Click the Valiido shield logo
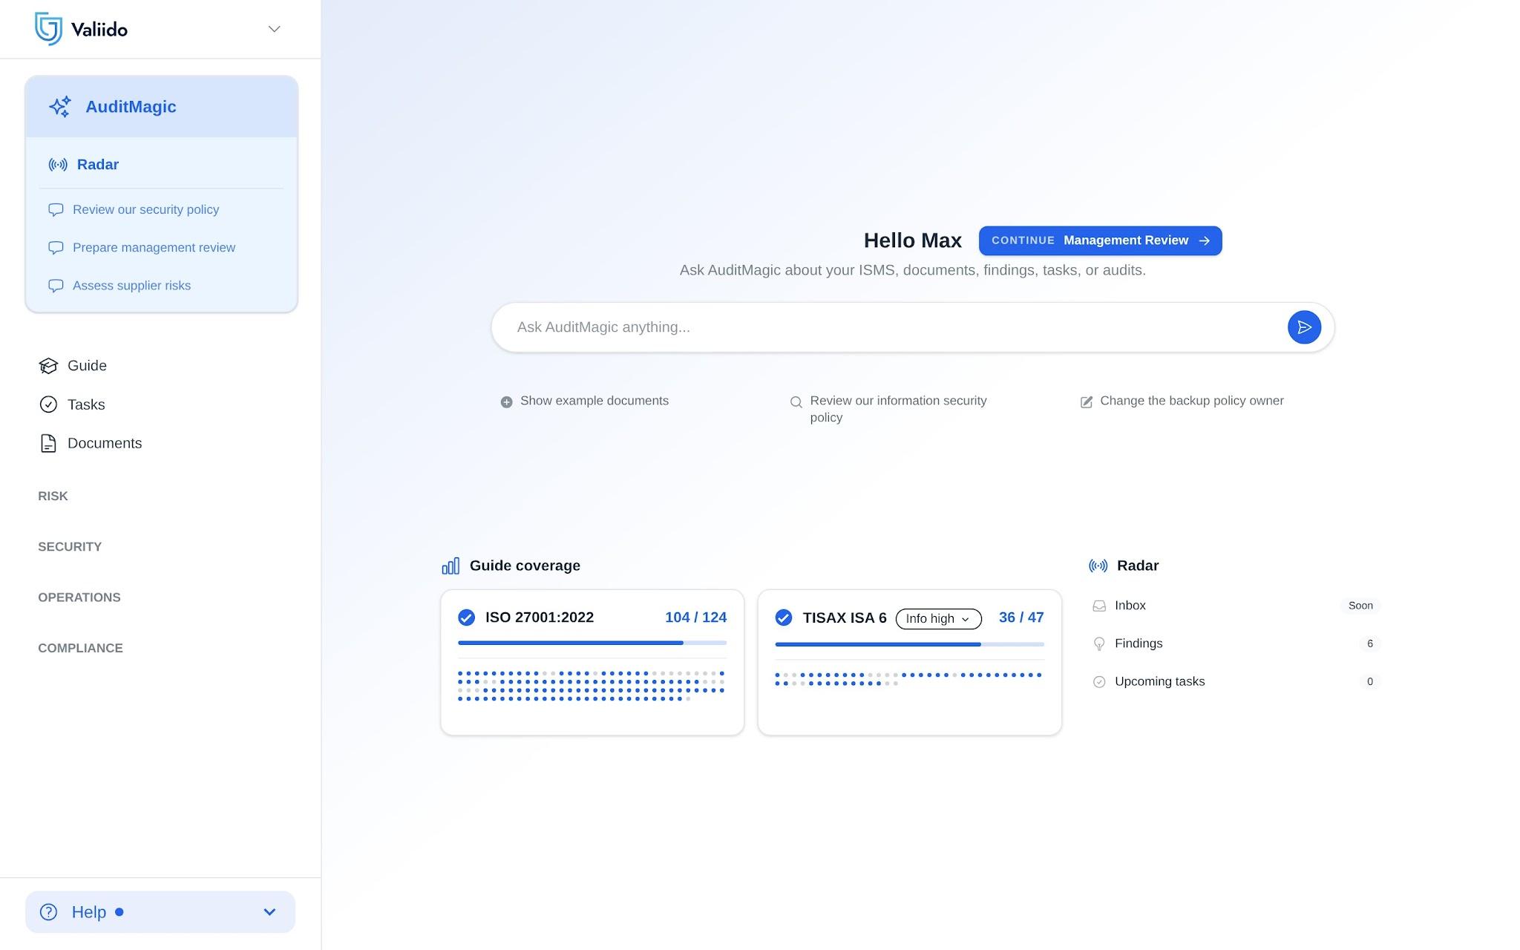 tap(48, 29)
